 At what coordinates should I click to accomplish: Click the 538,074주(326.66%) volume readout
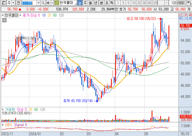coord(17,113)
